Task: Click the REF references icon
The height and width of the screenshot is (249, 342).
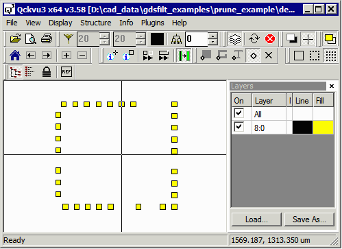Action: tap(66, 72)
